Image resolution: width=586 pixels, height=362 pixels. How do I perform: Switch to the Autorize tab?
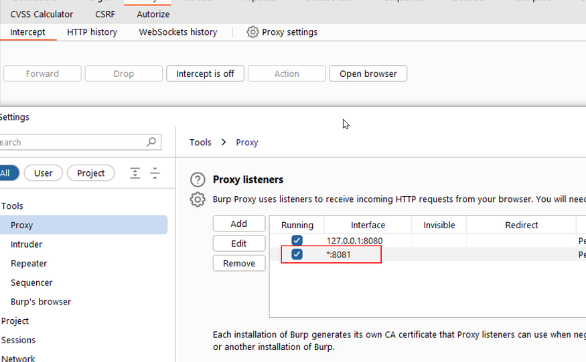coord(153,14)
